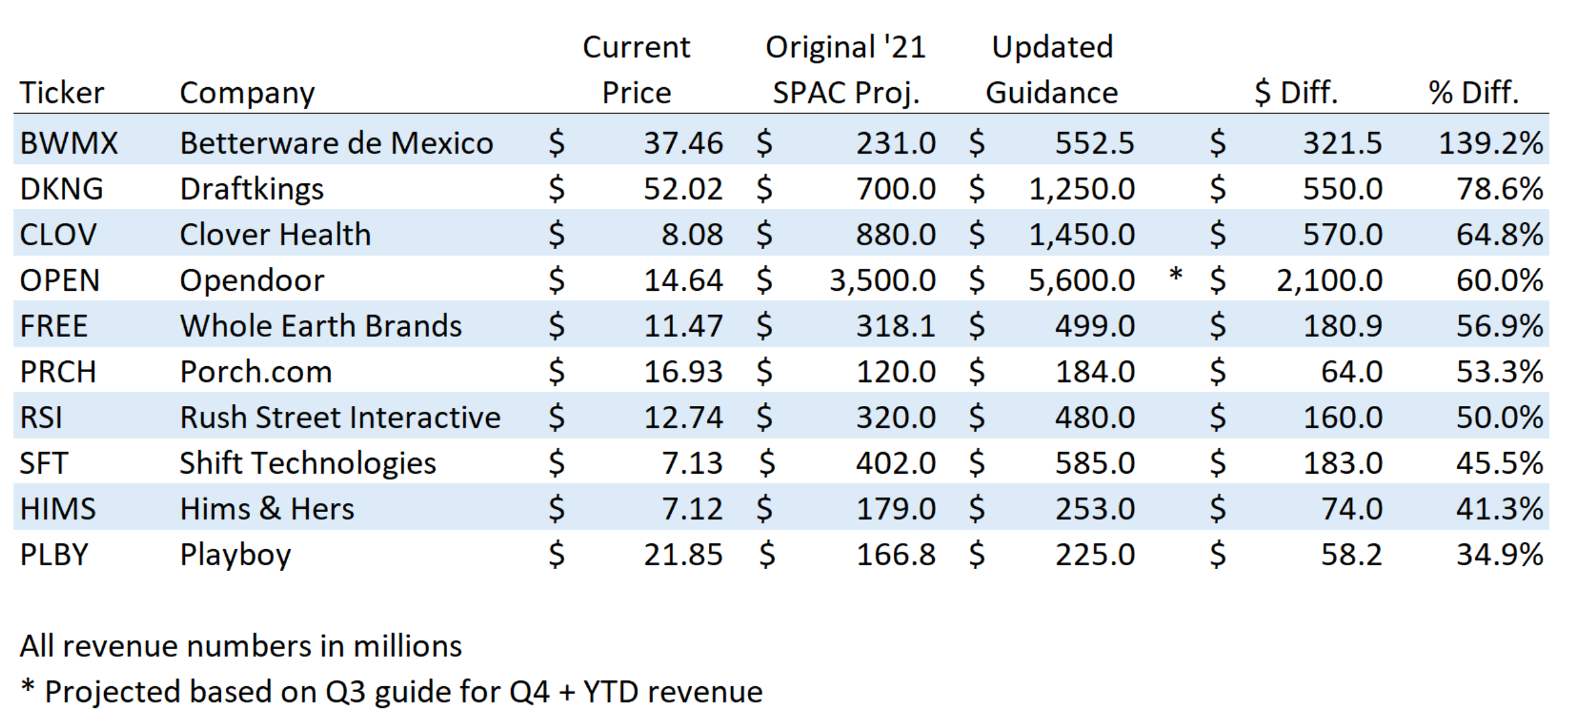The width and height of the screenshot is (1570, 726).
Task: Click the Betterware de Mexico company name
Action: (337, 143)
